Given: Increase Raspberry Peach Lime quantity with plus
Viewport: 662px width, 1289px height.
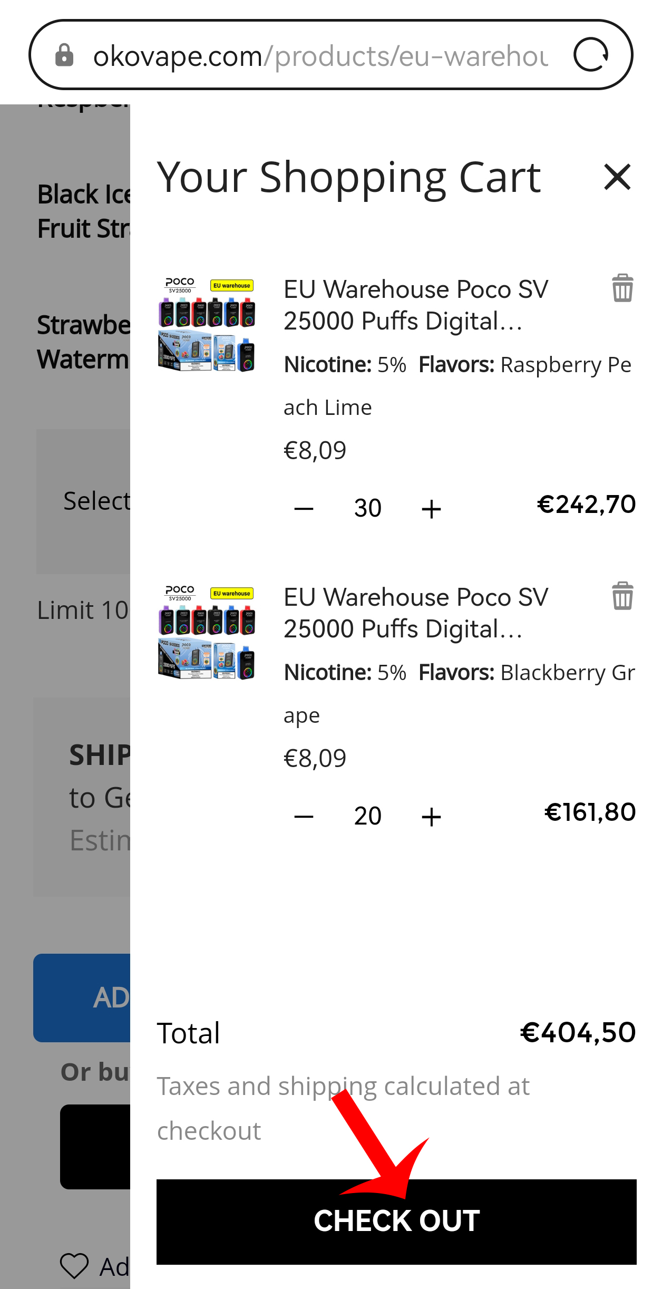Looking at the screenshot, I should point(431,509).
